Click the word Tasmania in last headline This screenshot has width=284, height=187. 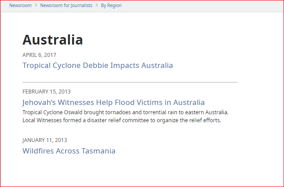98,151
